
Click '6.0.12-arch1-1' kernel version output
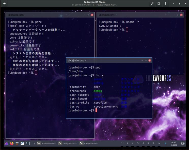[x=110, y=26]
